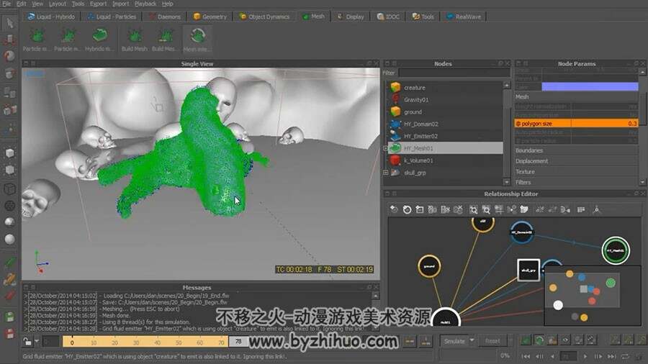Click frame 40 on the timeline

[157, 342]
